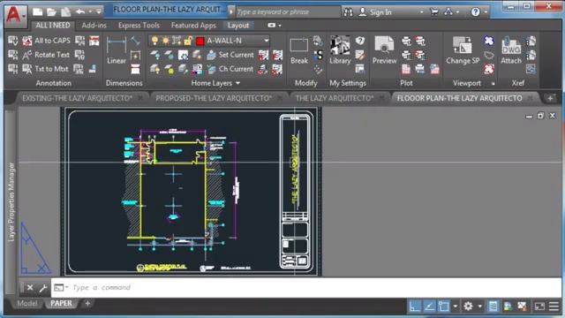565x318 pixels.
Task: Toggle Quick Properties icon in status bar
Action: pos(493,307)
